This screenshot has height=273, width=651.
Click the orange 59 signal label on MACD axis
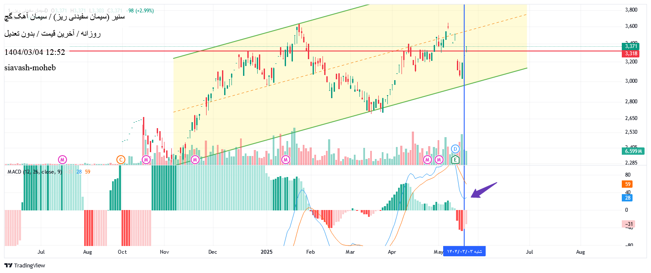click(x=627, y=184)
